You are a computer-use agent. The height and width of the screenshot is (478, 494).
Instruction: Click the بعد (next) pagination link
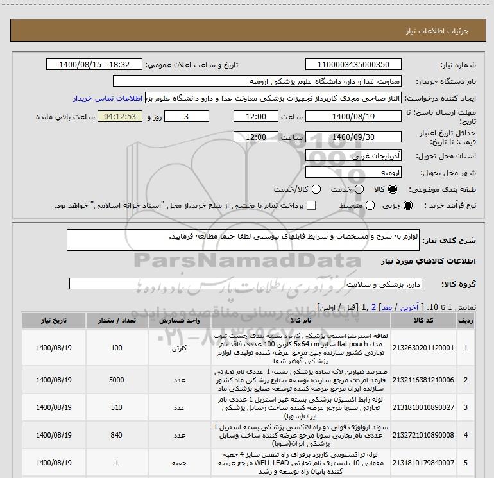coord(384,307)
